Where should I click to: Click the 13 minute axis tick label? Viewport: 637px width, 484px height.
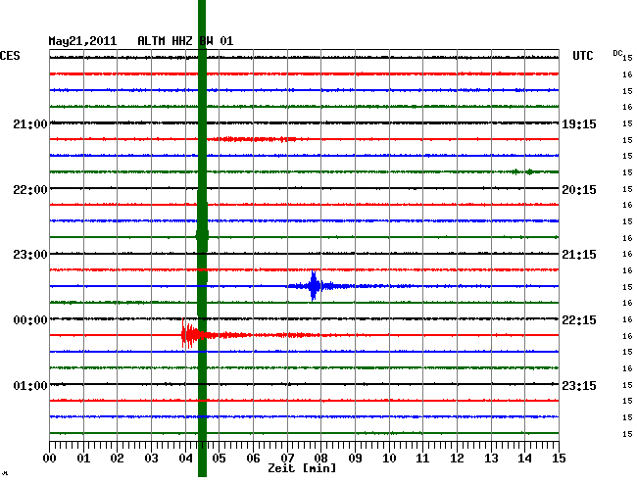pos(491,459)
